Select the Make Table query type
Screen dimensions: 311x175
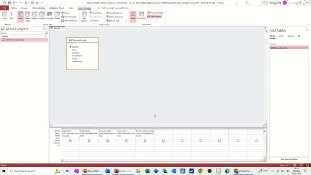click(x=28, y=17)
